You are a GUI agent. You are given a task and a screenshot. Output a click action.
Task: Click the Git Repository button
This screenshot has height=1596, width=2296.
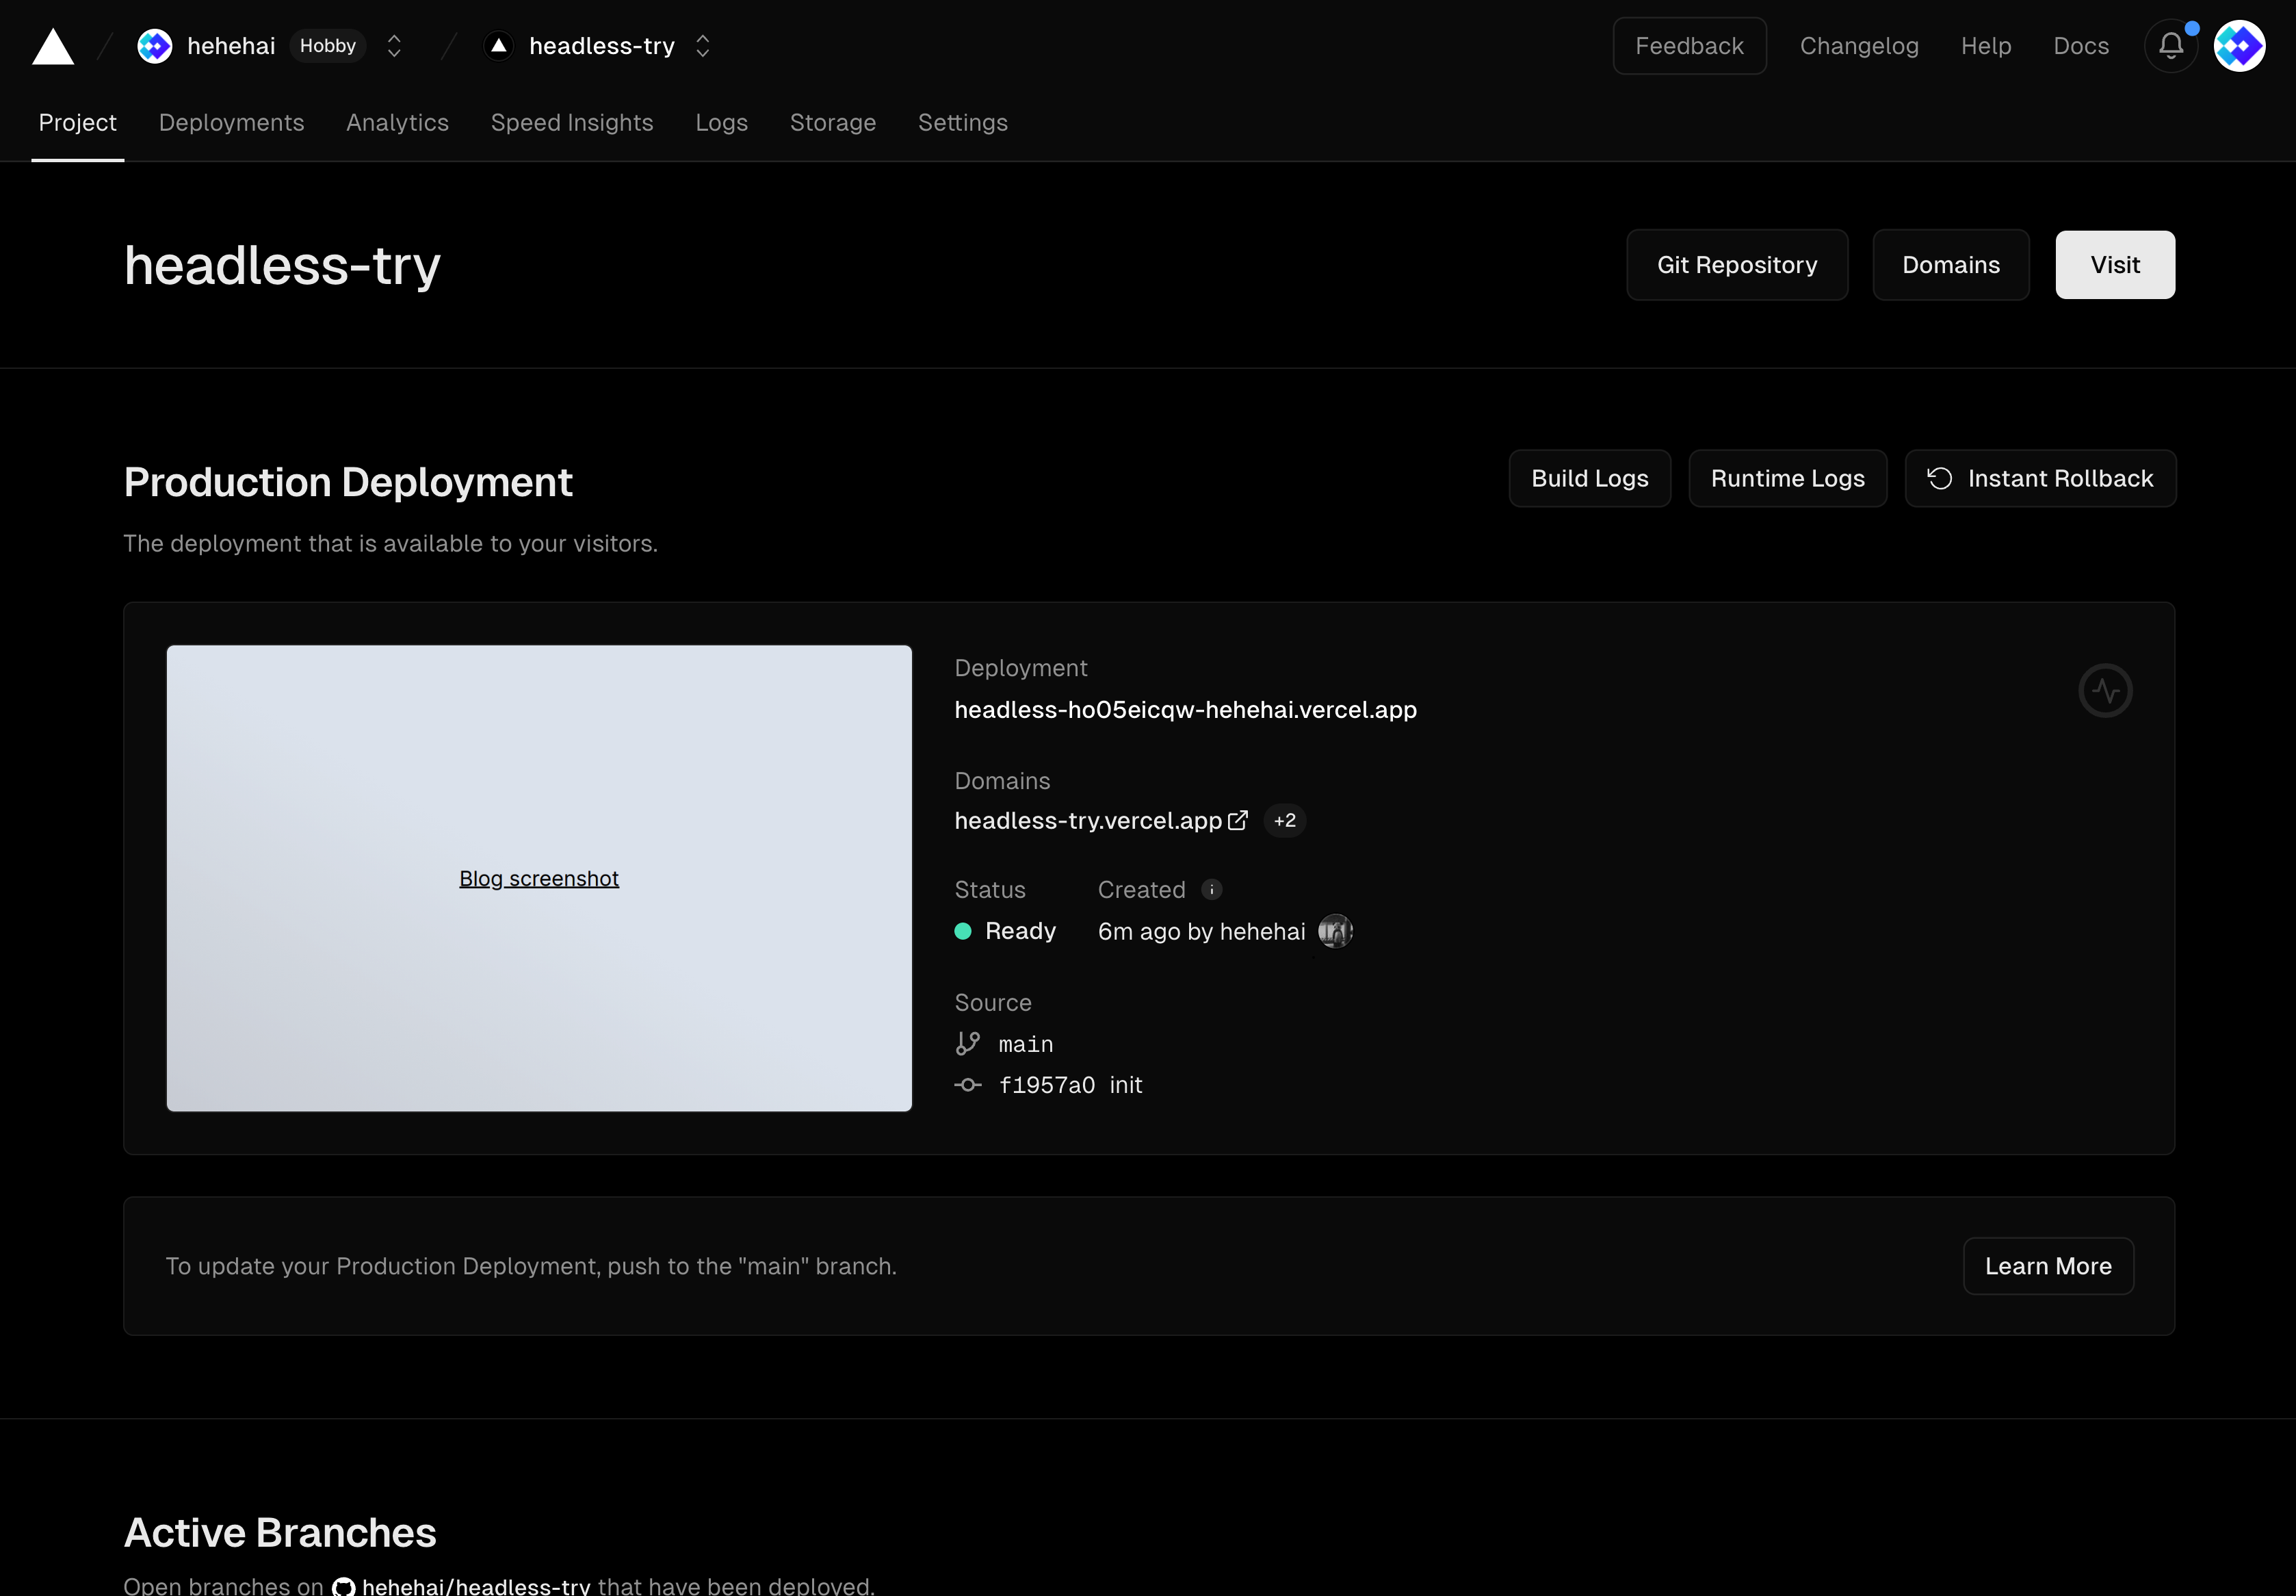(1737, 265)
